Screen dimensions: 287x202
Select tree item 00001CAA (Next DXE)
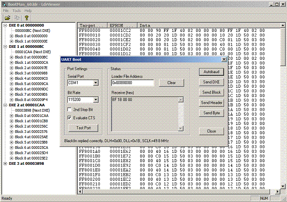click(33, 52)
